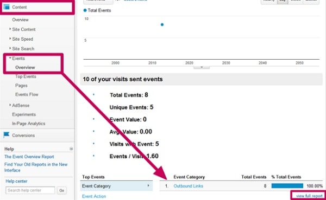The width and height of the screenshot is (326, 200).
Task: Open the Help center link
Action: 16,181
